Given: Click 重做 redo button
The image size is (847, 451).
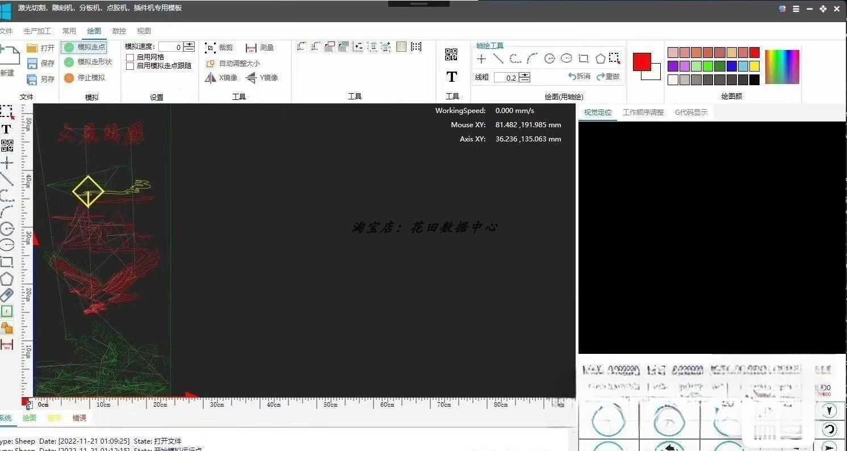Looking at the screenshot, I should 608,76.
